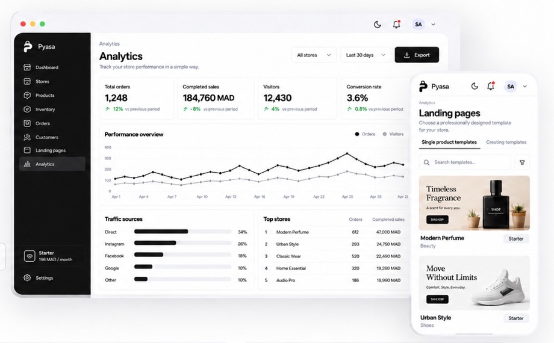Click the Google traffic source percentage 10%
The width and height of the screenshot is (554, 343).
[x=242, y=268]
